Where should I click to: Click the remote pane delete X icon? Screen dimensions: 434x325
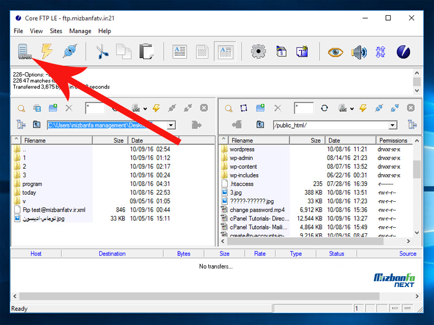tap(278, 108)
